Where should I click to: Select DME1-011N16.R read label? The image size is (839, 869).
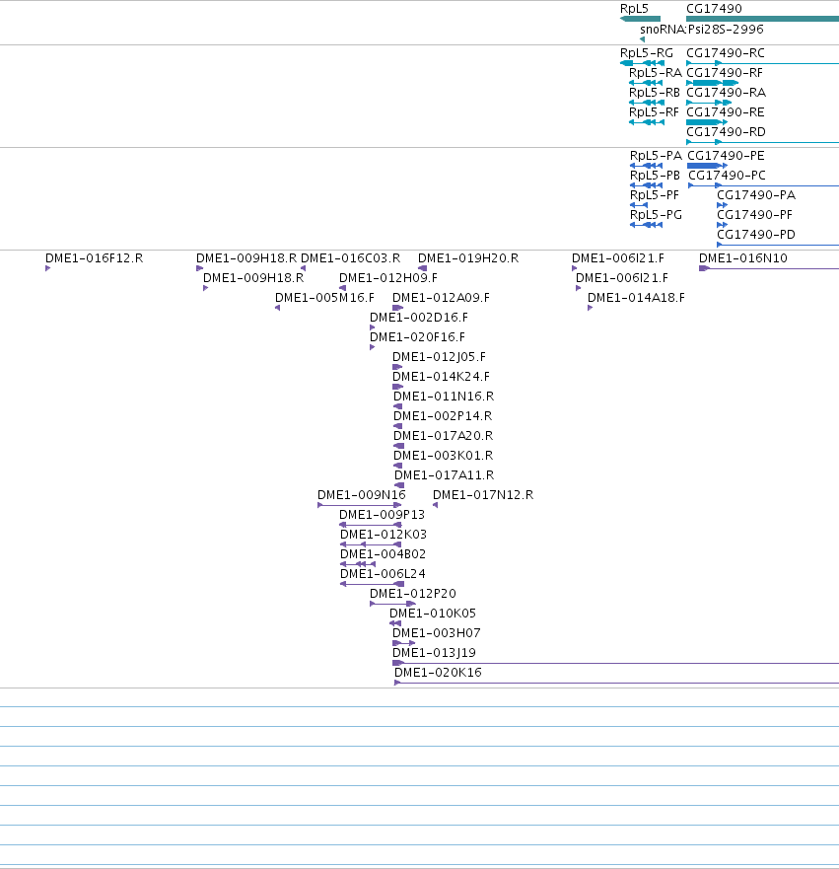(444, 397)
